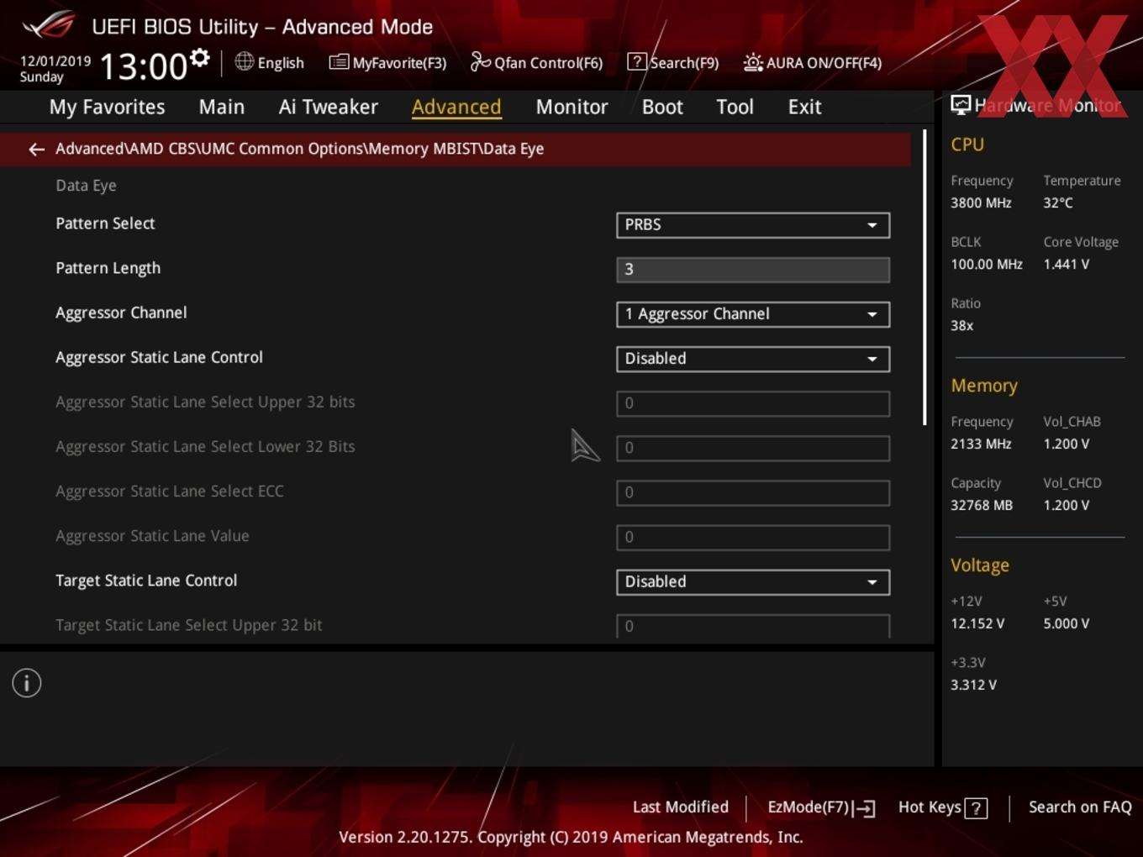
Task: Open MyFavorite(F3) list
Action: pyautogui.click(x=387, y=63)
